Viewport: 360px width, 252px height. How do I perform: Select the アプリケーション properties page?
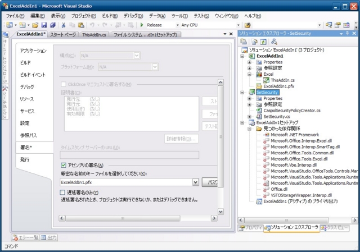(33, 51)
